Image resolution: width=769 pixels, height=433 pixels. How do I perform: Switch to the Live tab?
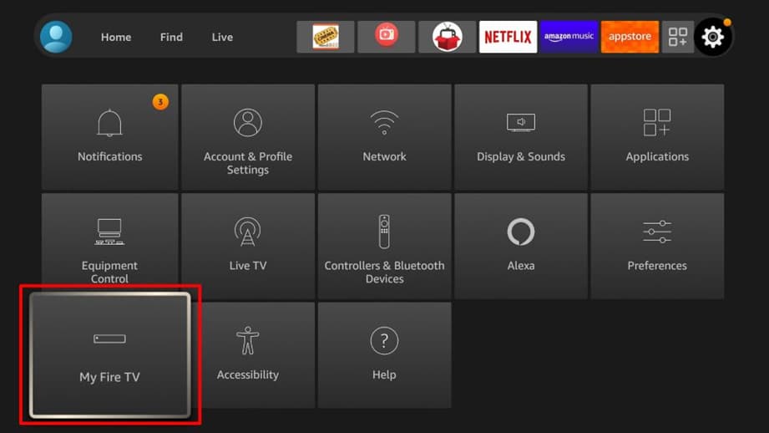(222, 37)
